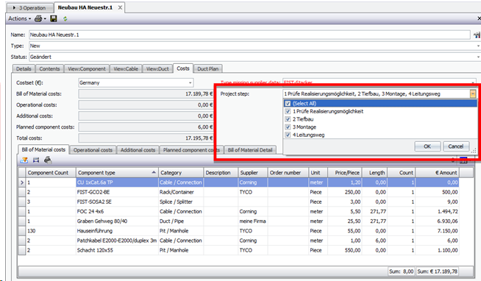
Task: Expand the print options dropdown arrow
Action: click(45, 19)
